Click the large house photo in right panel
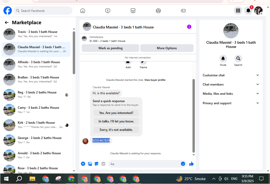Screen dimensions: 270x184 tap(231, 31)
